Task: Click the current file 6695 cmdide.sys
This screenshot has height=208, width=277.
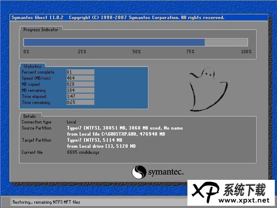Action: click(83, 152)
